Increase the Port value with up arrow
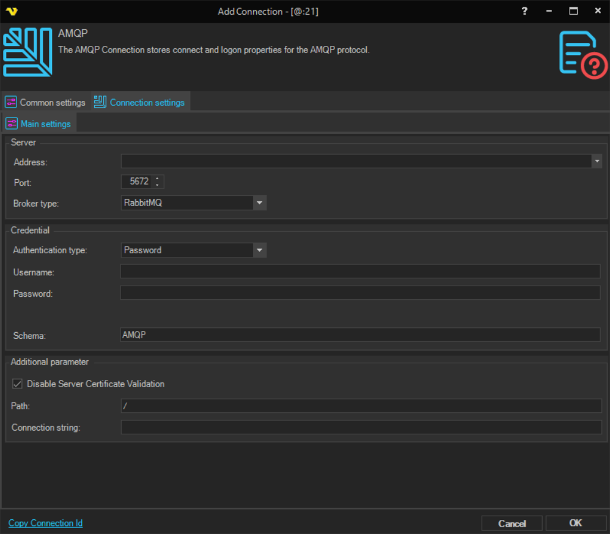Screen dimensions: 610x534 [x=158, y=179]
